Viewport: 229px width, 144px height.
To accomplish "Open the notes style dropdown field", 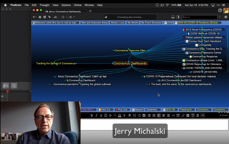I will pyautogui.click(x=85, y=115).
